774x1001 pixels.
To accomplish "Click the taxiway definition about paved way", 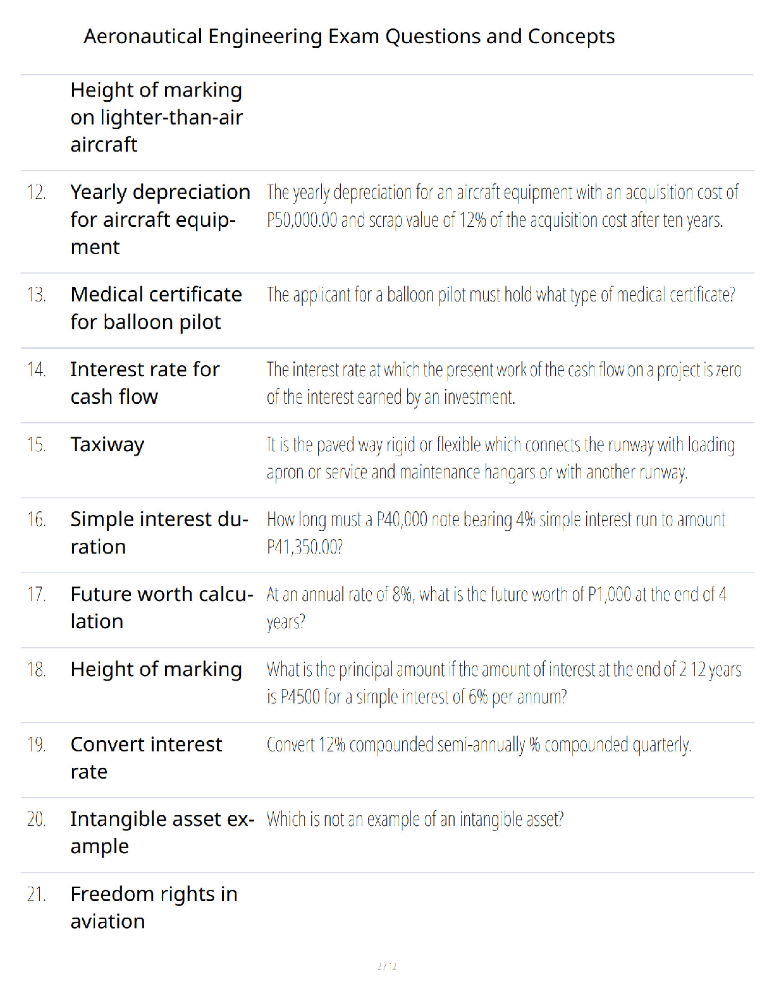I will point(501,458).
